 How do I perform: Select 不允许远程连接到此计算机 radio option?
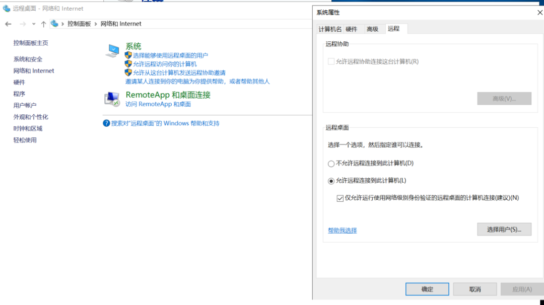(331, 164)
